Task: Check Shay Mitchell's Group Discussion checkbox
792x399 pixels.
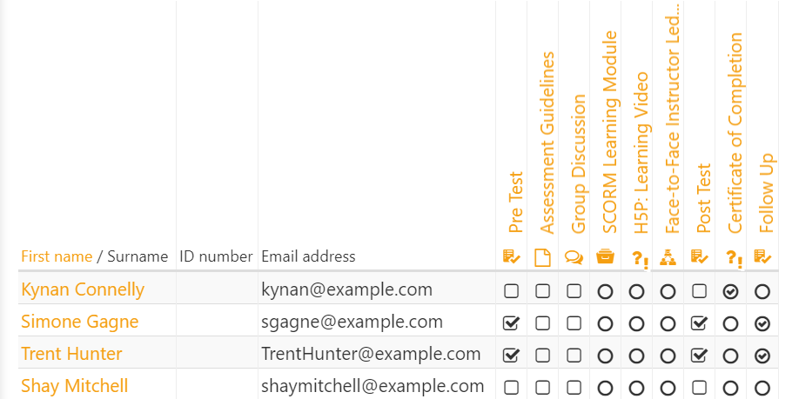Action: [x=574, y=388]
